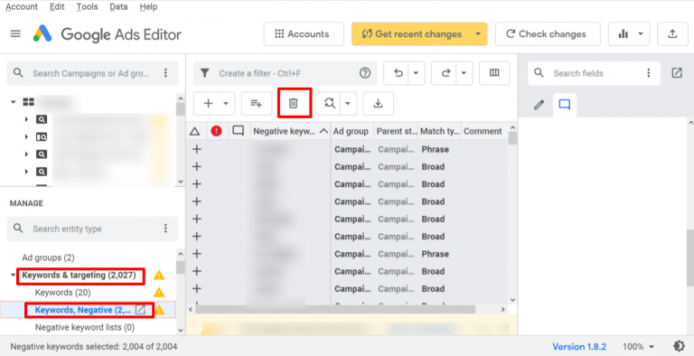Click the redo arrow button
Screen dimensions: 694x356
446,73
